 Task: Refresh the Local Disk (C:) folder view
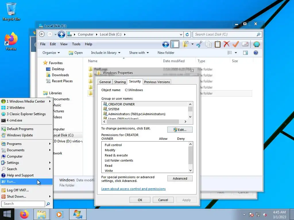187,34
